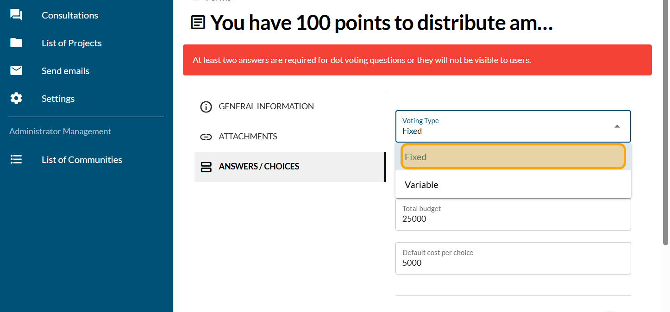Click the List of Projects folder icon
The width and height of the screenshot is (670, 312).
click(x=16, y=43)
